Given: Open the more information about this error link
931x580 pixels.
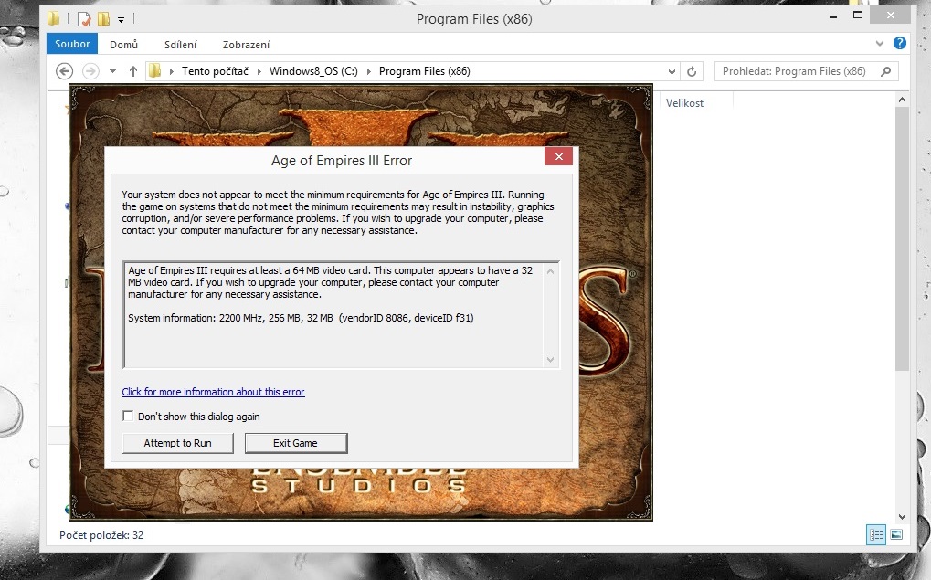Looking at the screenshot, I should tap(213, 392).
